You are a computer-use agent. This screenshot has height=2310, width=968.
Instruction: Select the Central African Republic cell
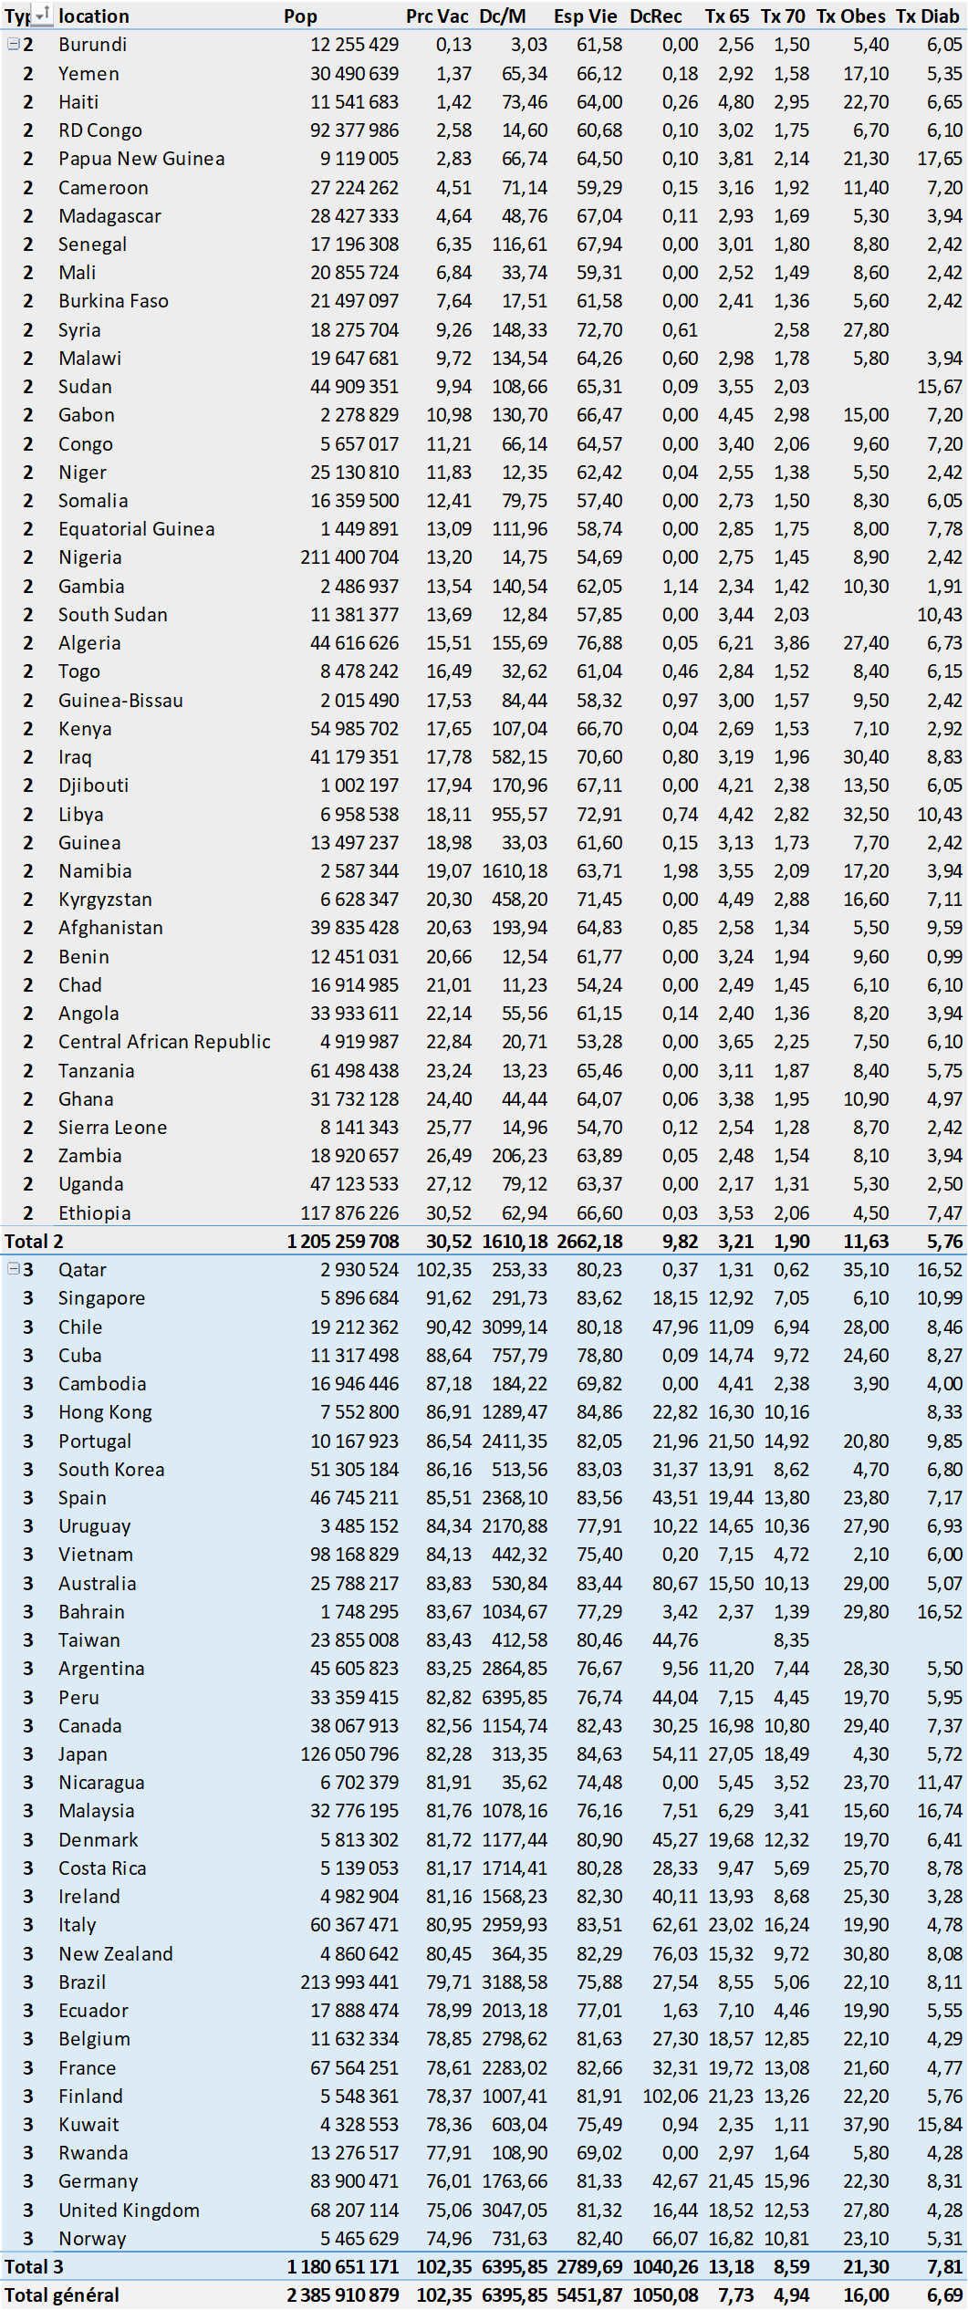coord(164,1041)
